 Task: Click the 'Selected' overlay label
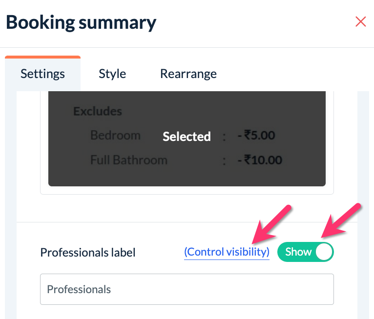click(x=187, y=137)
